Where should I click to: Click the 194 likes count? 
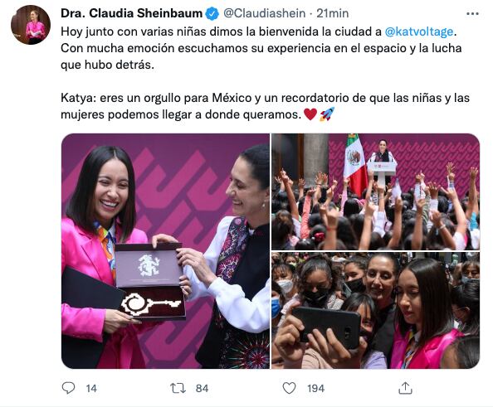[x=315, y=389]
